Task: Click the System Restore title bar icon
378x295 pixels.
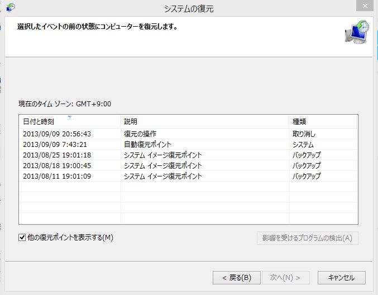Action: pos(10,8)
